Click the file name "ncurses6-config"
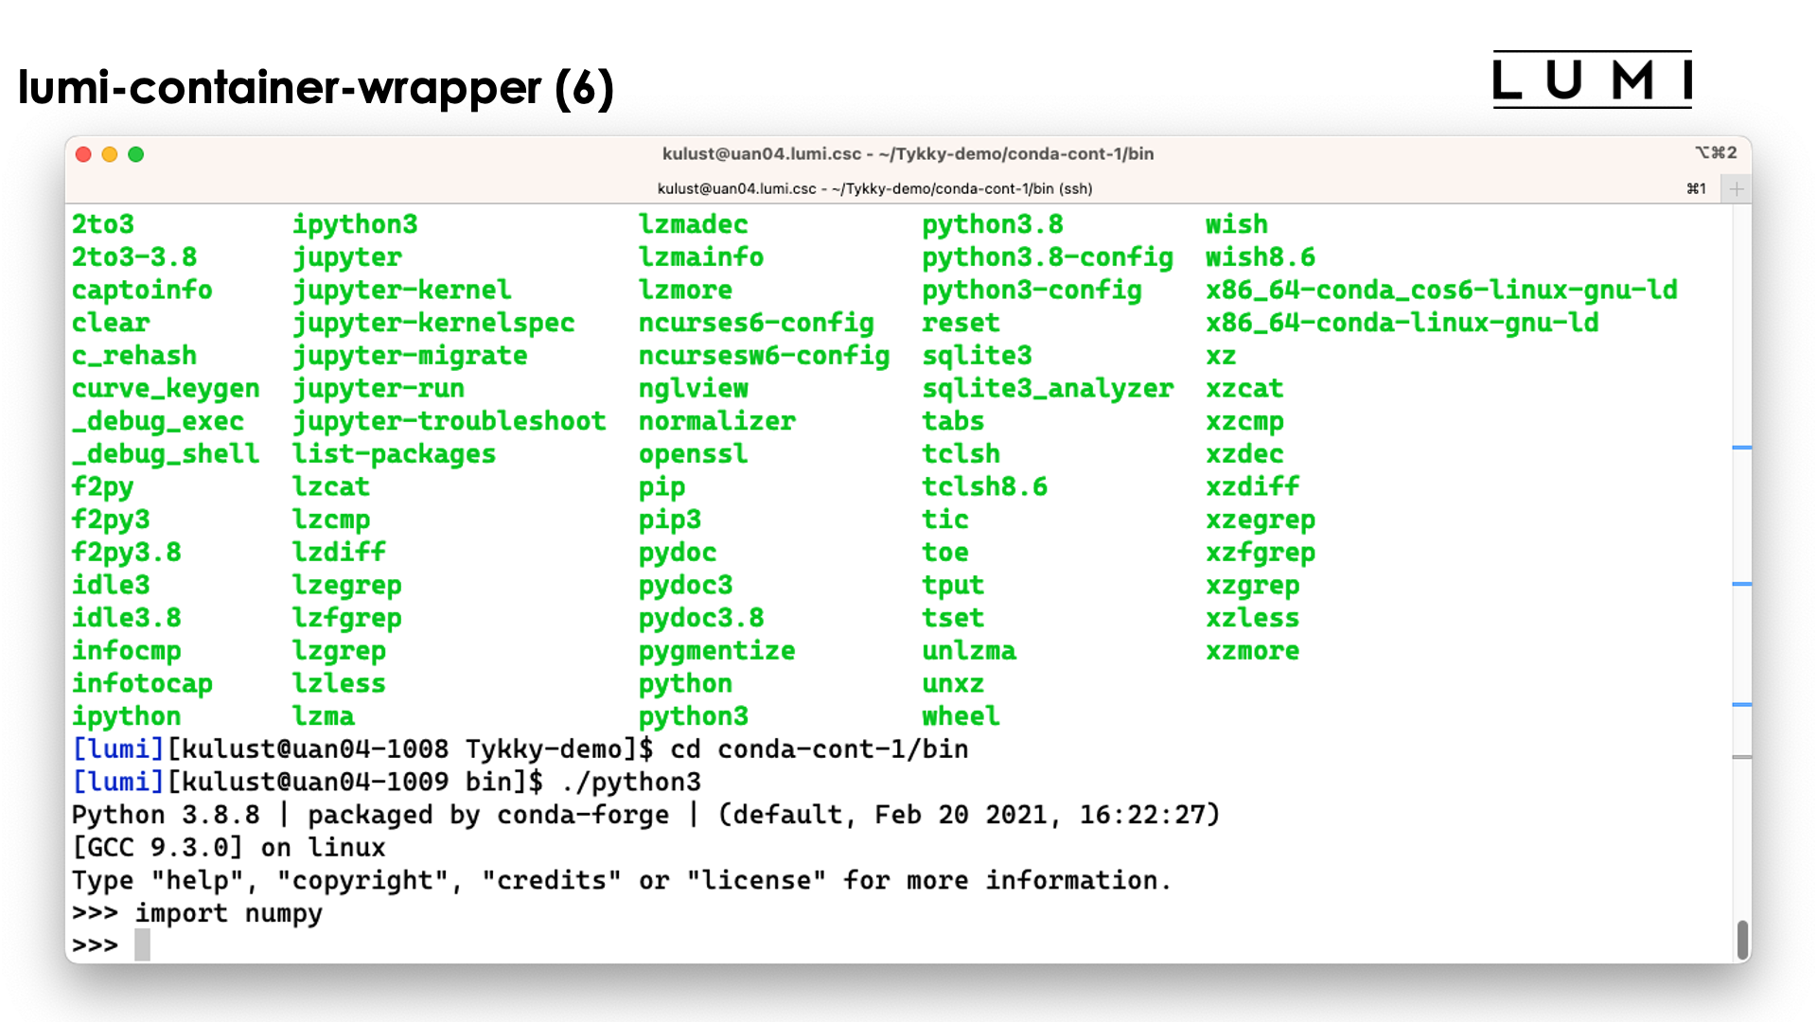This screenshot has width=1817, height=1022. pyautogui.click(x=756, y=323)
